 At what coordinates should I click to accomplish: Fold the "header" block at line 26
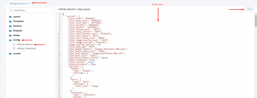point(61,69)
